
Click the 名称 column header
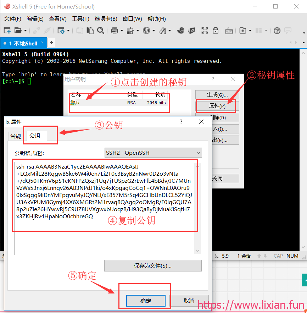tap(97, 95)
